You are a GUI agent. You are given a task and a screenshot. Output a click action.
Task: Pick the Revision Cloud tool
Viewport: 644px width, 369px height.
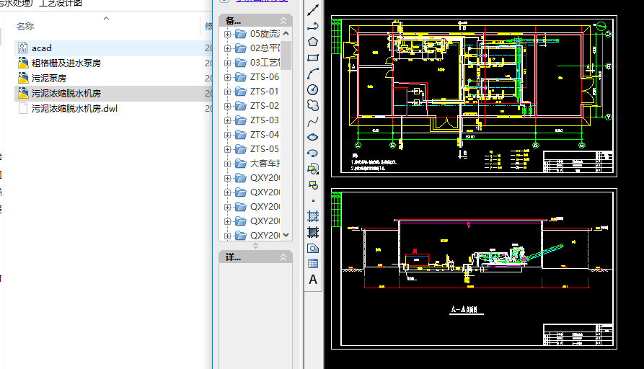313,105
